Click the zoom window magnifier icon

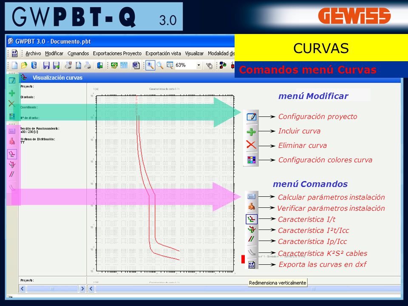coord(170,65)
